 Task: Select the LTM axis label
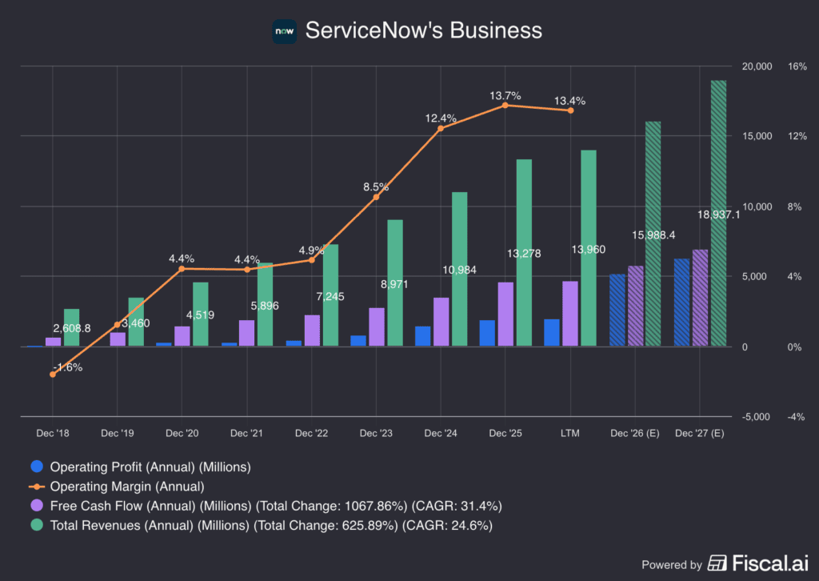pos(570,433)
